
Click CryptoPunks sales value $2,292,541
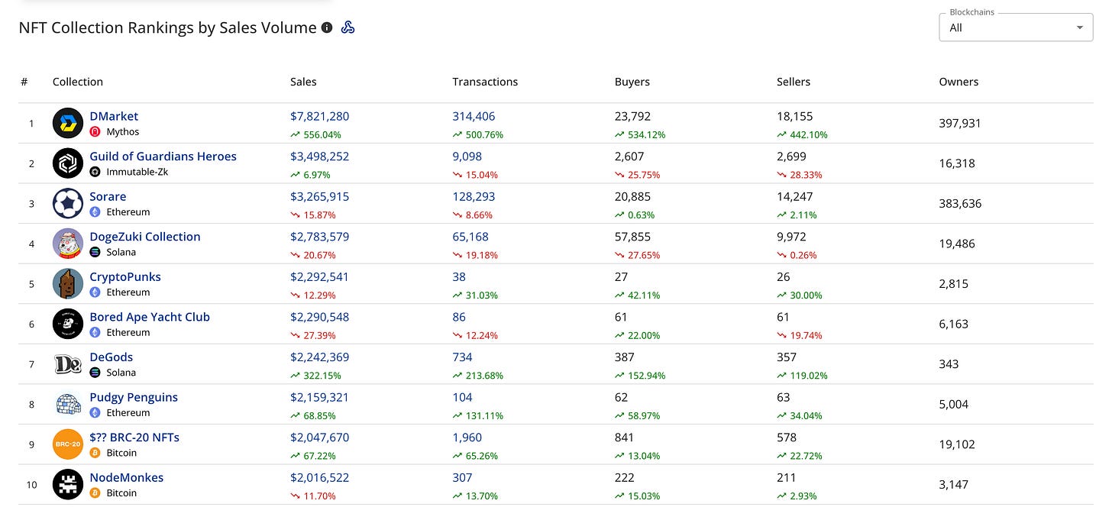coord(320,276)
